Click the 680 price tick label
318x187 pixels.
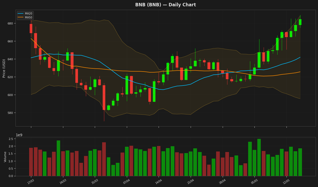[x=11, y=23]
